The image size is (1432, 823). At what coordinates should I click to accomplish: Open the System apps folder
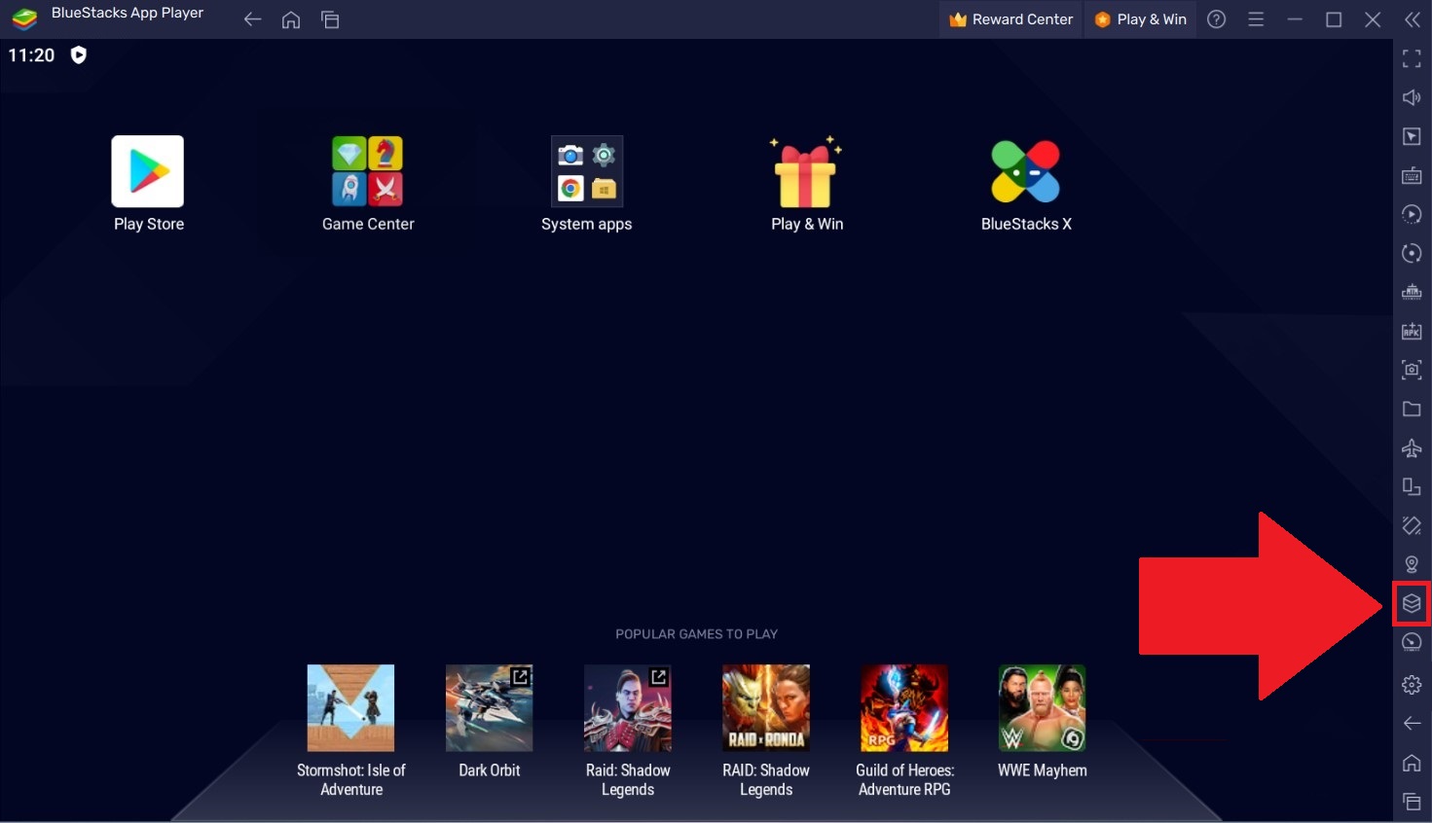click(586, 184)
